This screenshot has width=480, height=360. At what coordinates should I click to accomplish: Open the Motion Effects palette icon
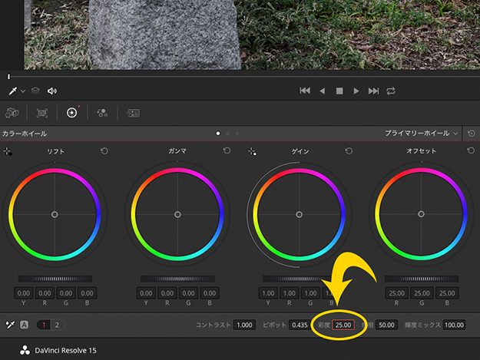132,112
